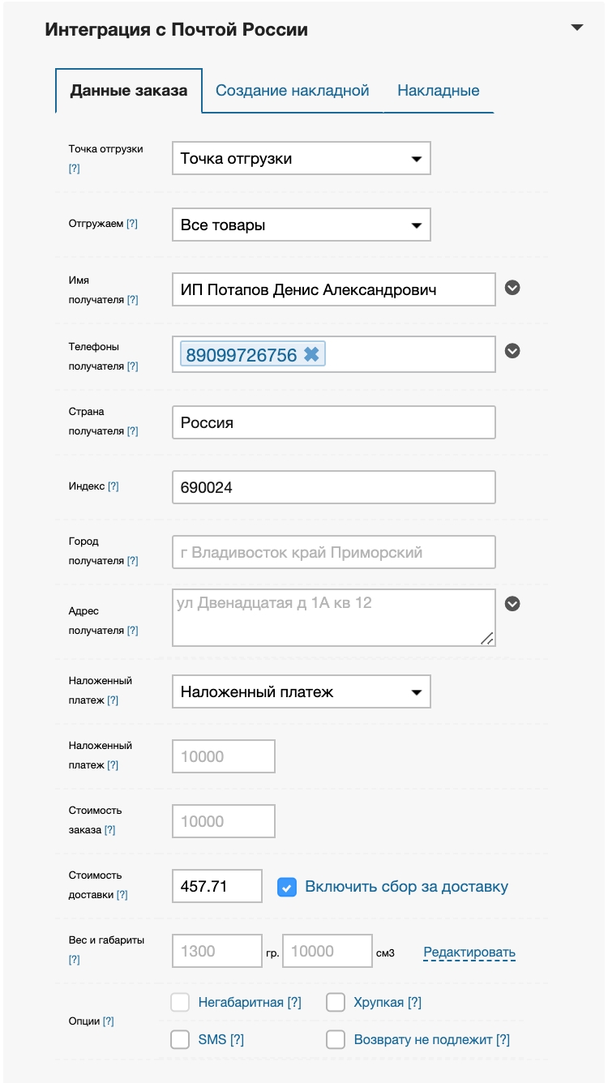Image resolution: width=608 pixels, height=1083 pixels.
Task: Click the chevron icon beside recipient name
Action: click(512, 287)
